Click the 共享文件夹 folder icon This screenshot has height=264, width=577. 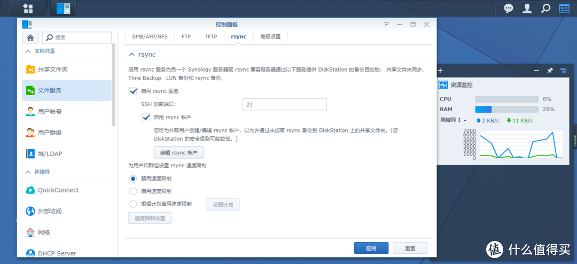click(x=30, y=69)
